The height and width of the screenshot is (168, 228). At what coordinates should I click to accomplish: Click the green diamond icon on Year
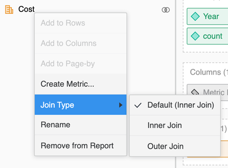[x=195, y=16]
